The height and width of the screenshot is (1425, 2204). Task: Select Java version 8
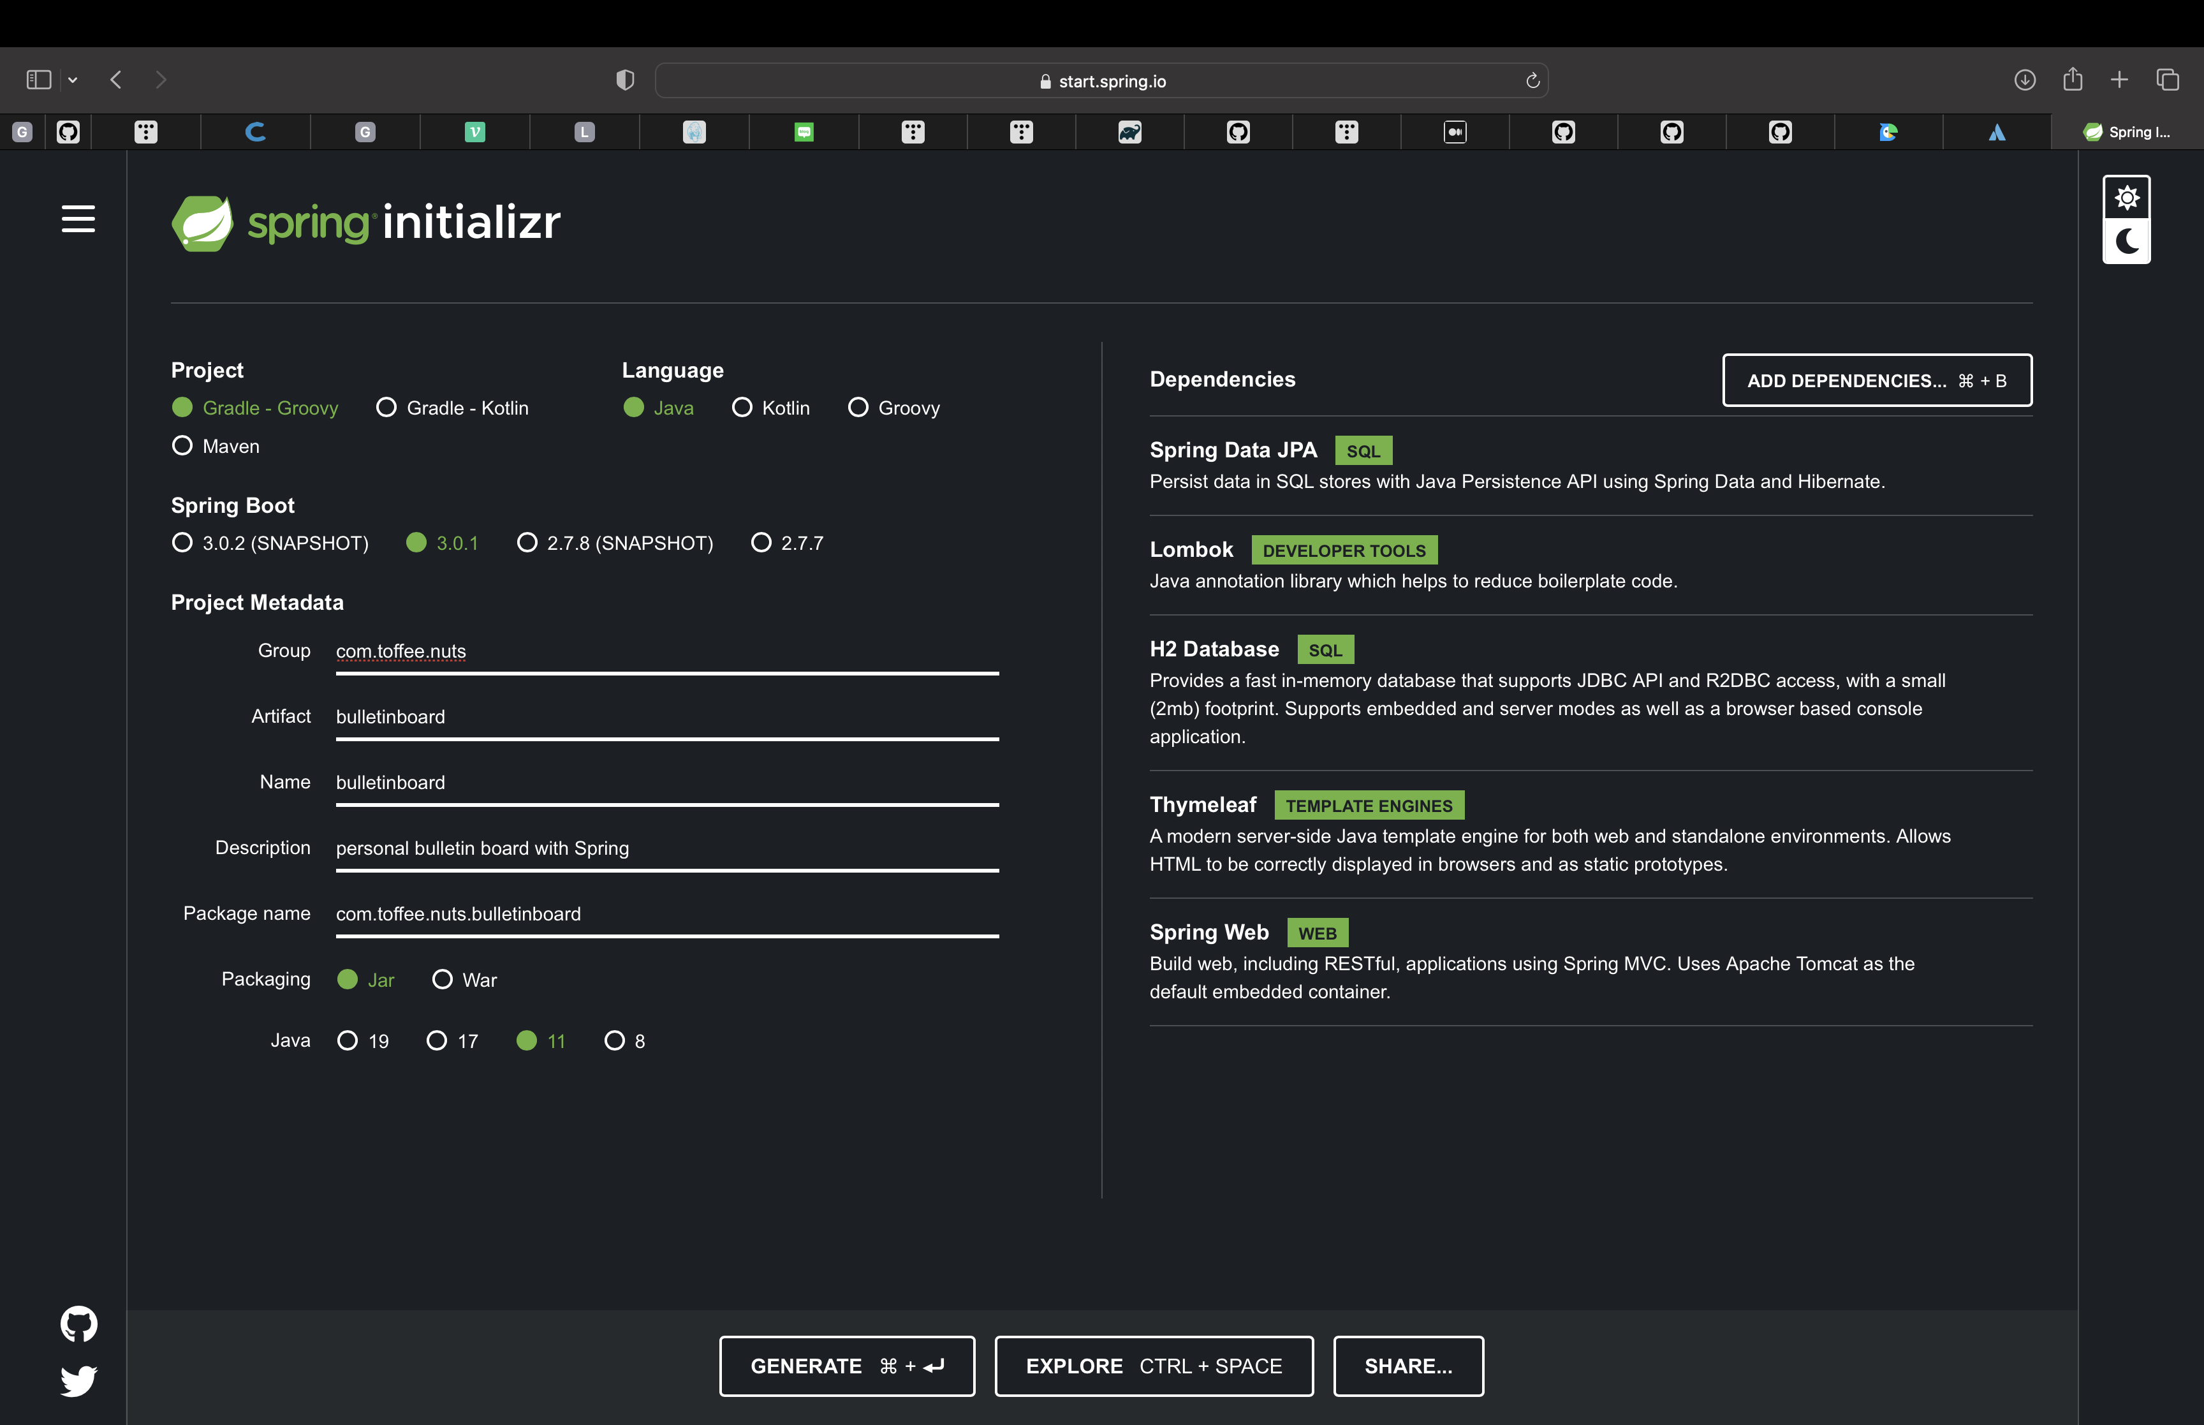(624, 1041)
